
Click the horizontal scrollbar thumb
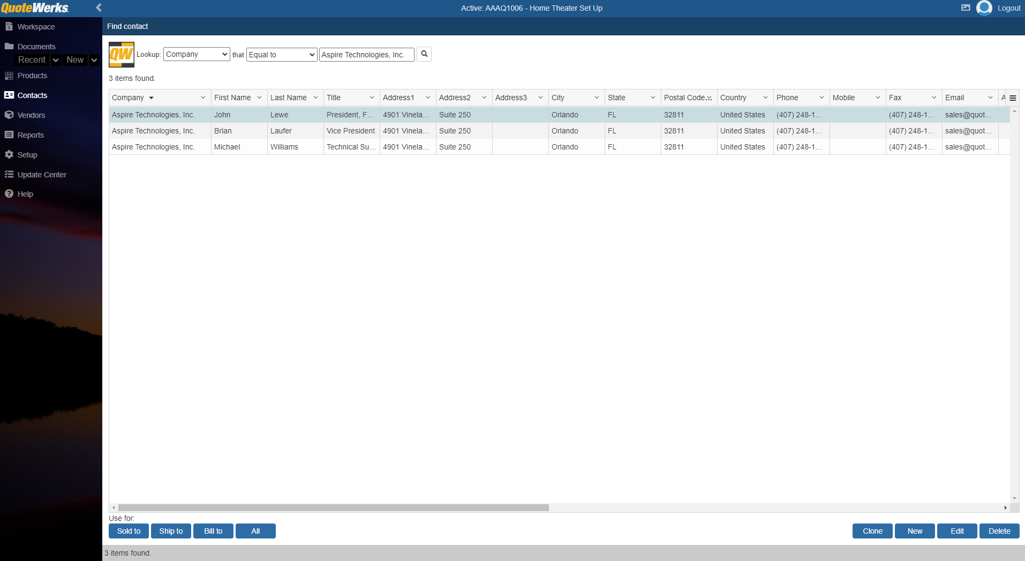coord(334,507)
